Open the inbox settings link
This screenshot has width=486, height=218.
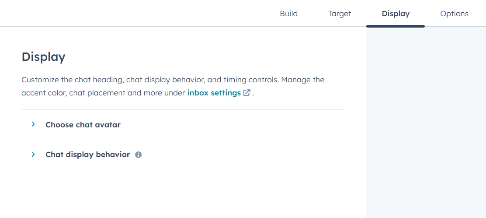click(x=214, y=93)
